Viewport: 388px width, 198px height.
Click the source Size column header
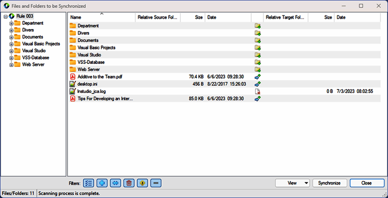(193, 17)
